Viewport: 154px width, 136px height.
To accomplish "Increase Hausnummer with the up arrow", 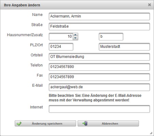I will tap(75, 35).
